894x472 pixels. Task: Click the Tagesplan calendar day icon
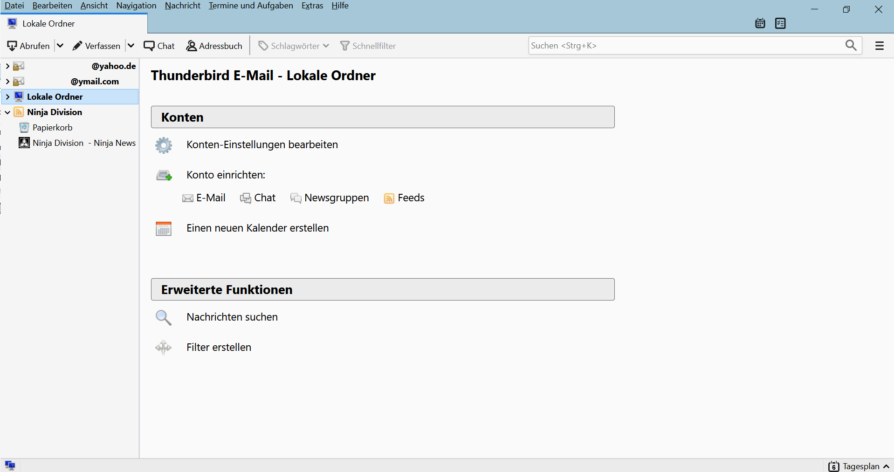point(833,466)
